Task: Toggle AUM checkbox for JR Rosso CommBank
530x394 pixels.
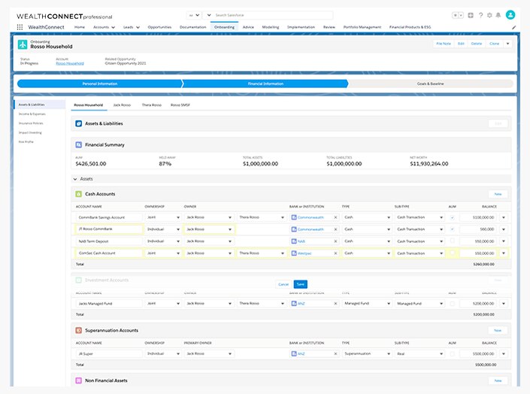Action: pos(453,229)
